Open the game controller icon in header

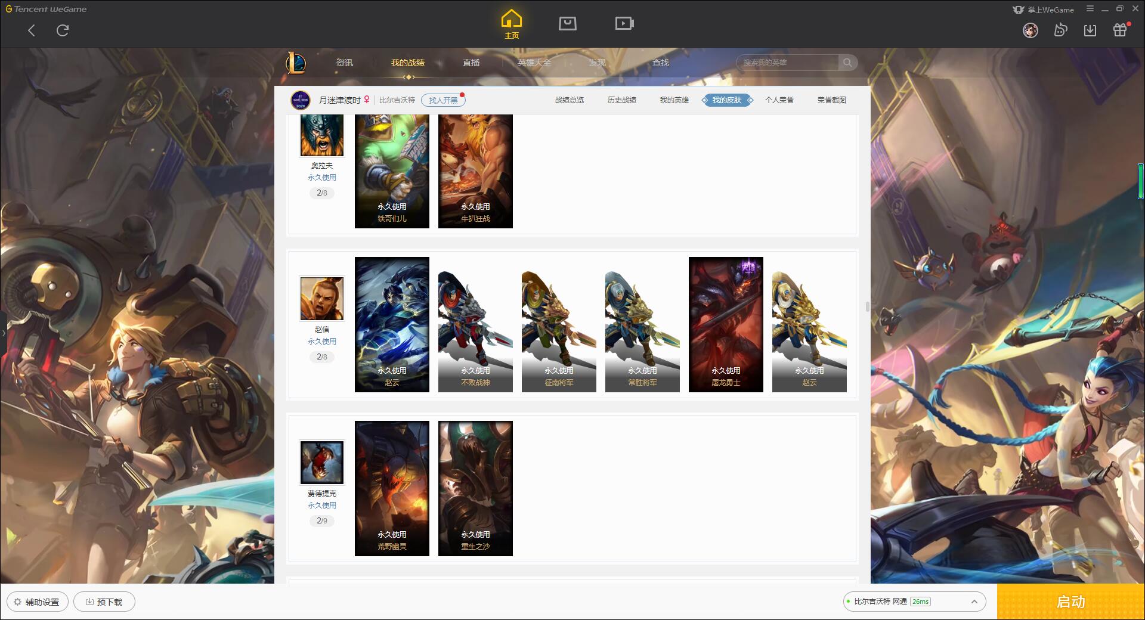(x=1060, y=30)
